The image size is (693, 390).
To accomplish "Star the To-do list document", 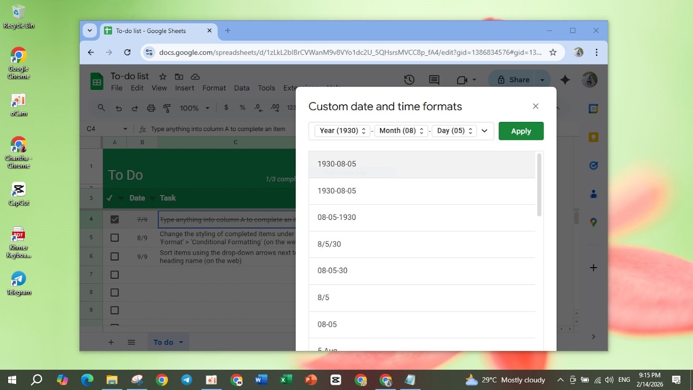I will 162,76.
